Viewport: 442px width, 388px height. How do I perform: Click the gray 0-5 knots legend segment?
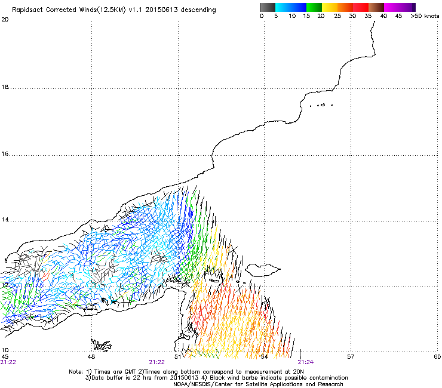[x=268, y=7]
